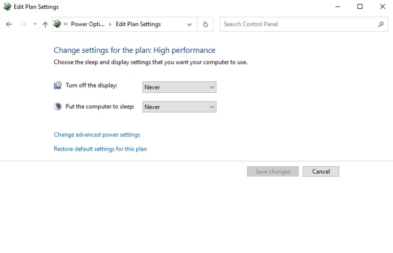This screenshot has height=253, width=393.
Task: Refresh the Edit Plan Settings page
Action: pyautogui.click(x=205, y=24)
